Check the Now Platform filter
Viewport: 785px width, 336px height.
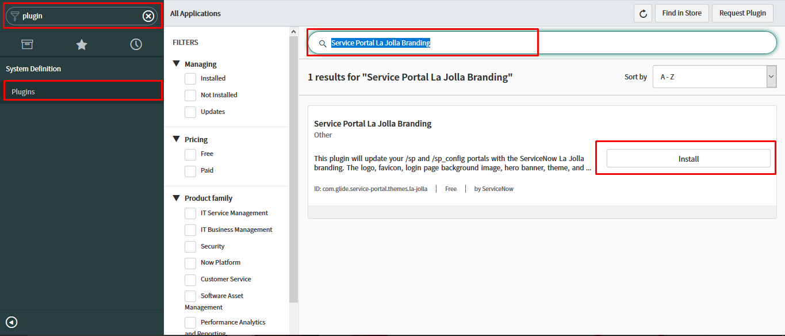190,262
